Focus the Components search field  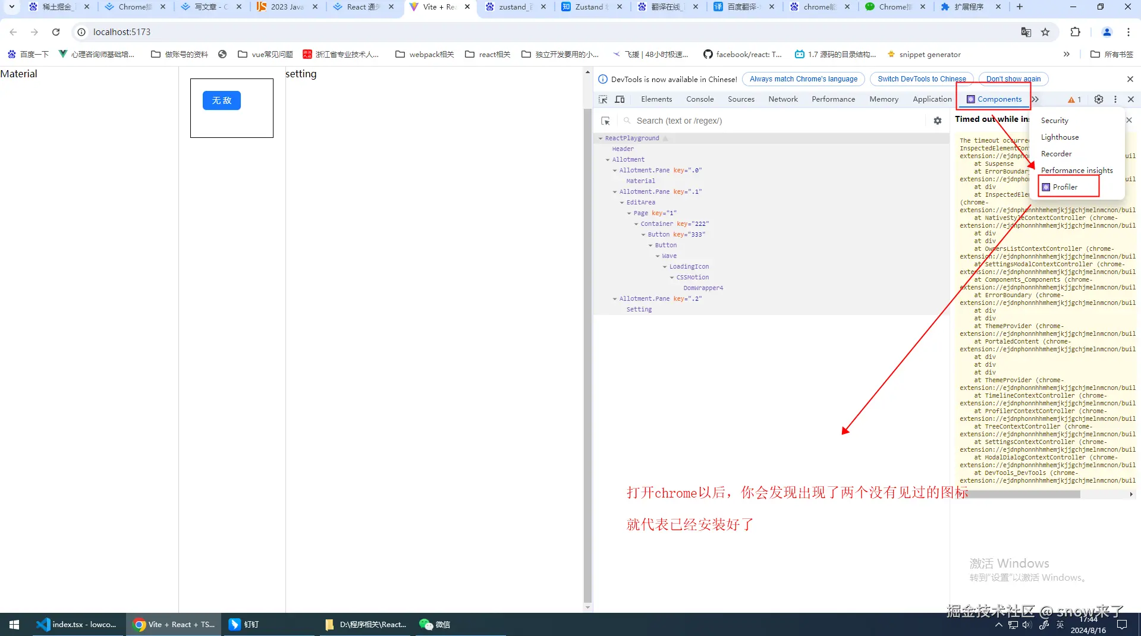(x=779, y=121)
